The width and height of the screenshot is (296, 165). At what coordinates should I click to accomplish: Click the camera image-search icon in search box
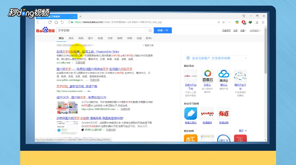[150, 31]
